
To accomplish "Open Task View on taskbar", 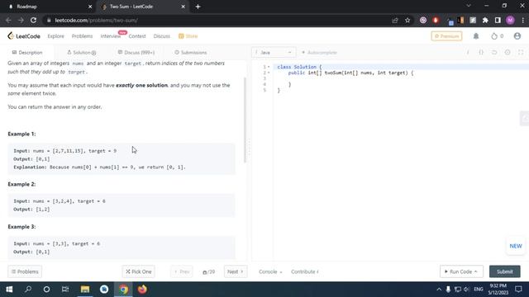I will click(65, 290).
